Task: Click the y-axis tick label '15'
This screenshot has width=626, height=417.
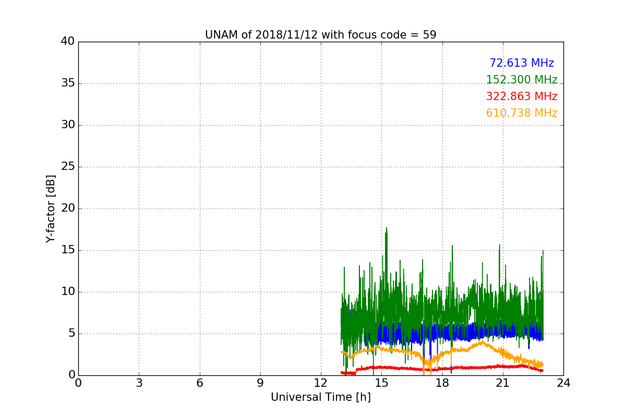Action: tap(68, 250)
